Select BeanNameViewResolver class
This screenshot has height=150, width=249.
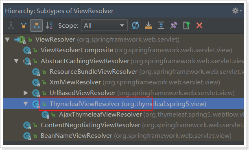pyautogui.click(x=123, y=136)
